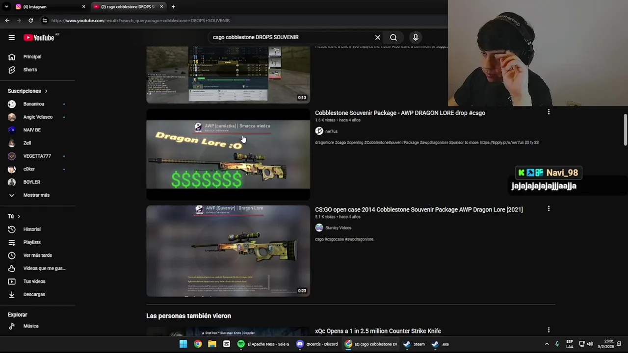The width and height of the screenshot is (628, 353).
Task: Click the browser address bar URL
Action: pyautogui.click(x=140, y=21)
